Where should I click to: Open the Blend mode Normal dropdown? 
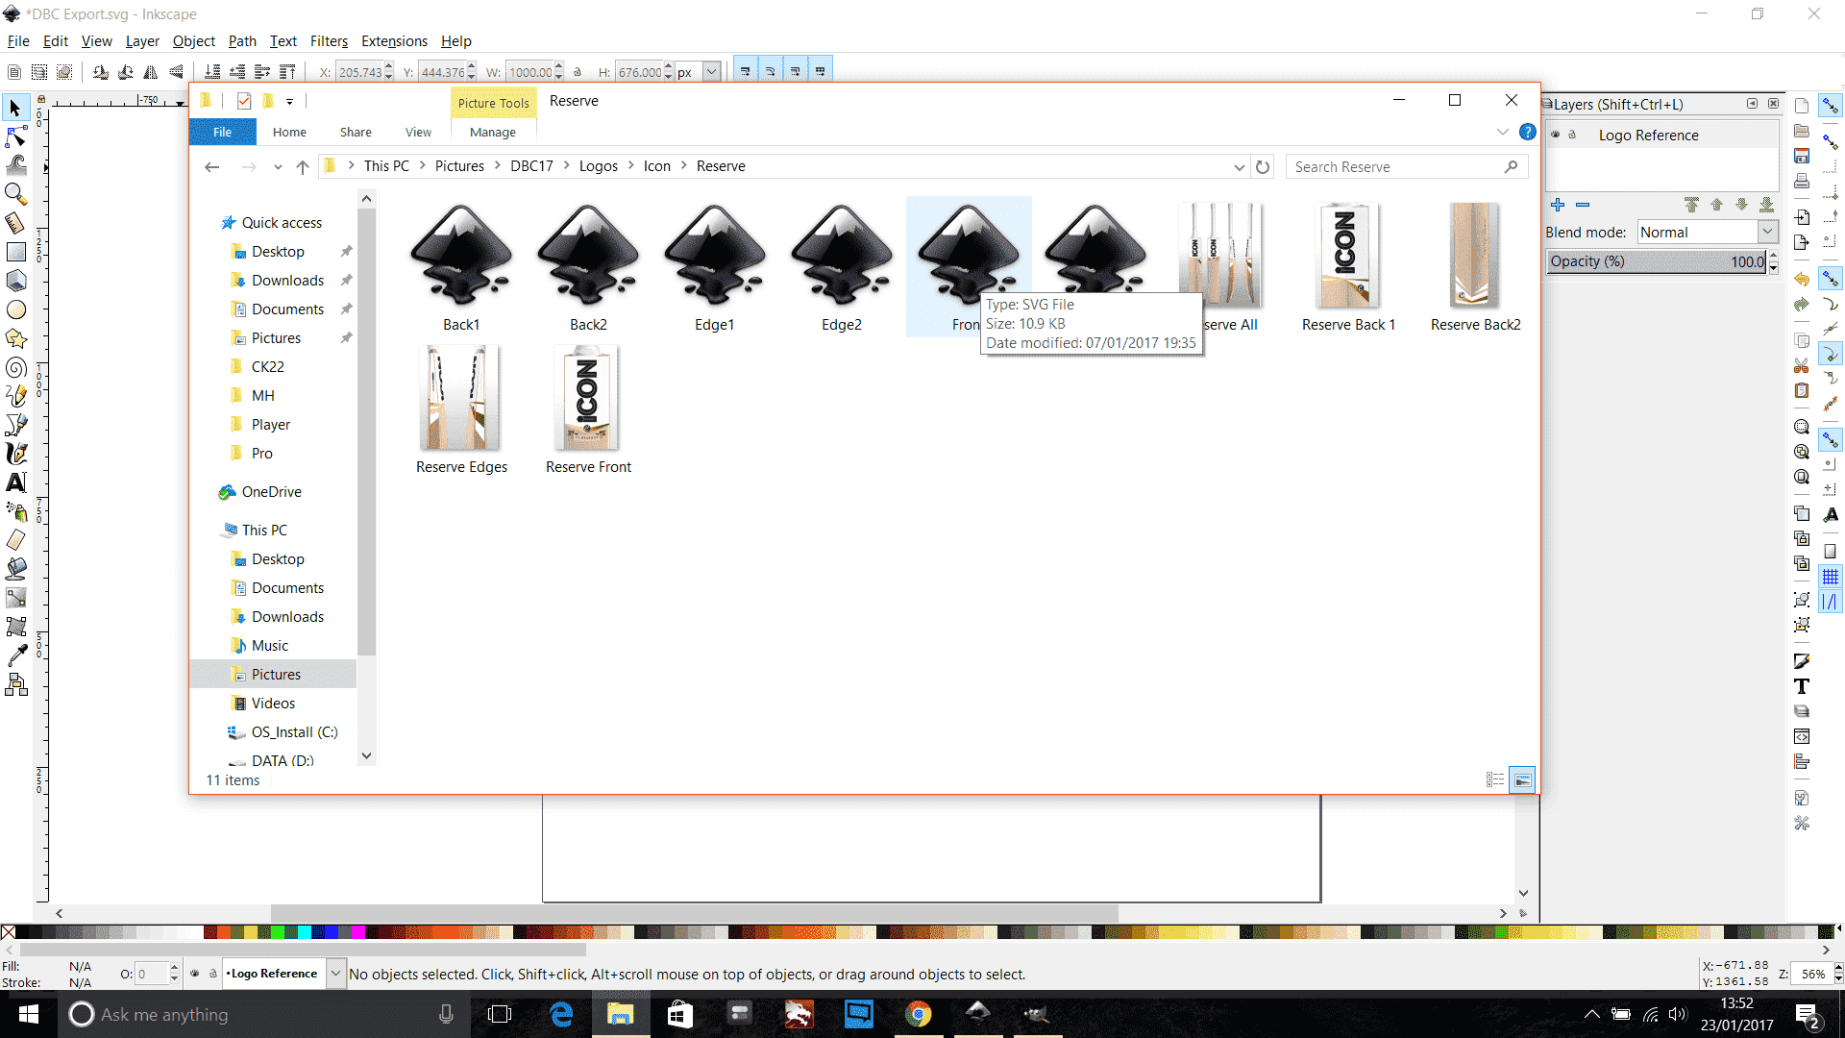coord(1708,233)
